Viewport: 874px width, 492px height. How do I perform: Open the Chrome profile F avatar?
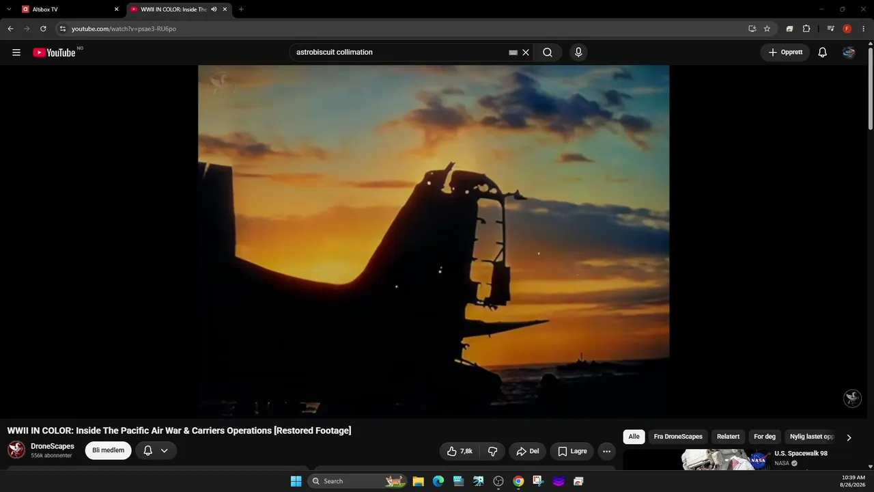point(847,29)
